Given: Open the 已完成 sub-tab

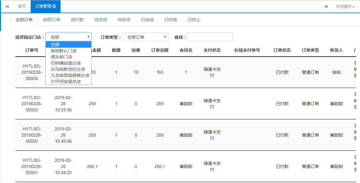Looking at the screenshot, I should tap(147, 20).
